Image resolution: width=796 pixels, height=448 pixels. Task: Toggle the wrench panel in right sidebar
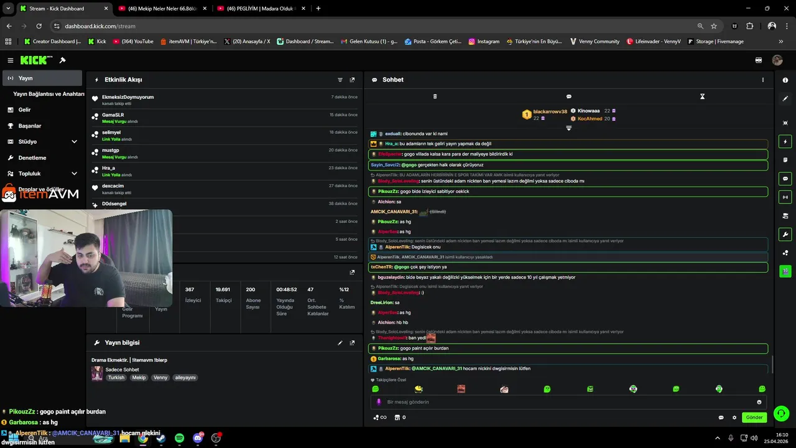[785, 235]
